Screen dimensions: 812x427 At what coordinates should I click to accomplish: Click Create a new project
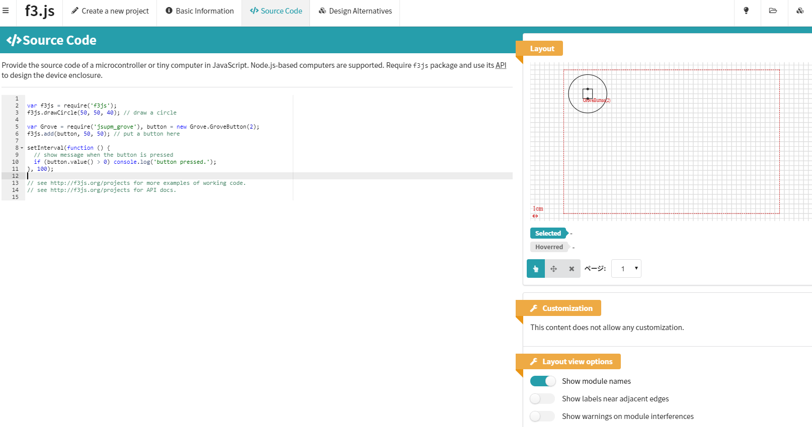pos(110,11)
